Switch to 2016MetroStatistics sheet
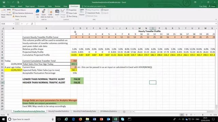Image resolution: width=218 pixels, height=122 pixels. click(109, 111)
